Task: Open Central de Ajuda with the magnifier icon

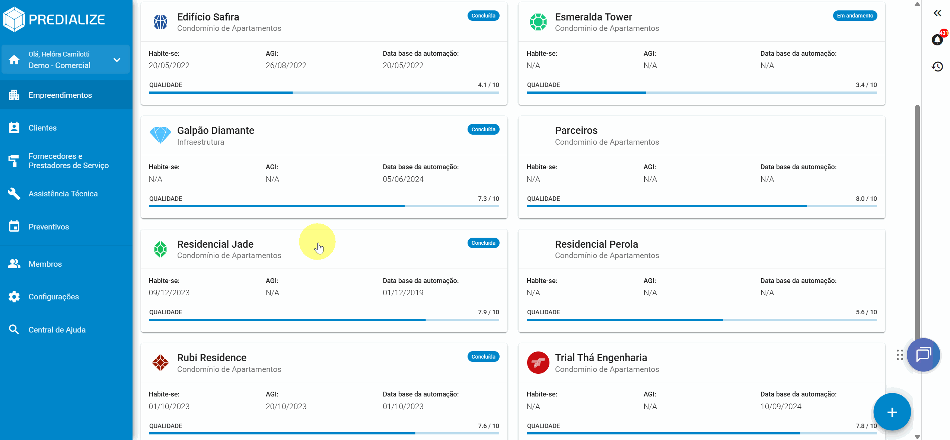Action: click(14, 329)
